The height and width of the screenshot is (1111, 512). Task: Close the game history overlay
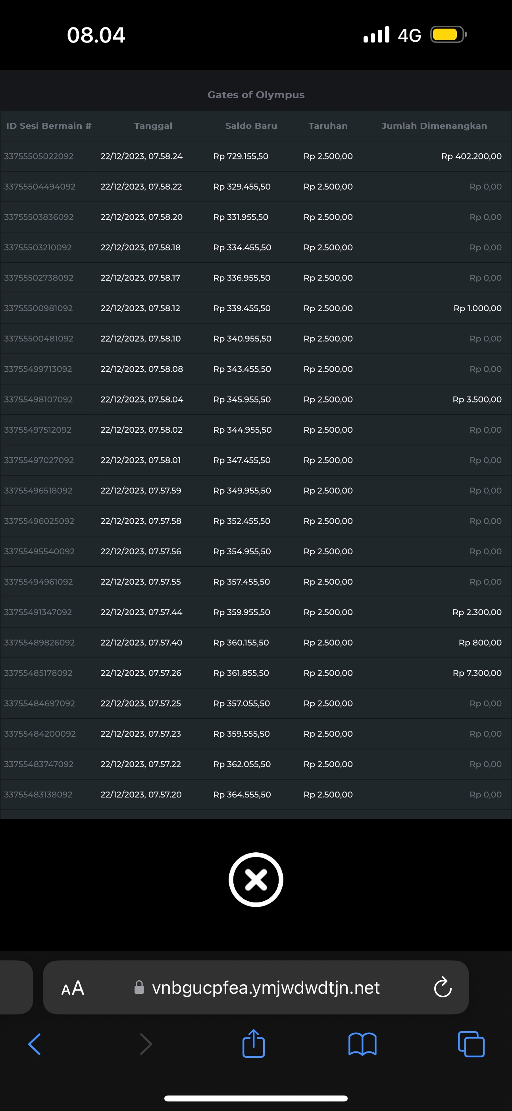[x=256, y=879]
